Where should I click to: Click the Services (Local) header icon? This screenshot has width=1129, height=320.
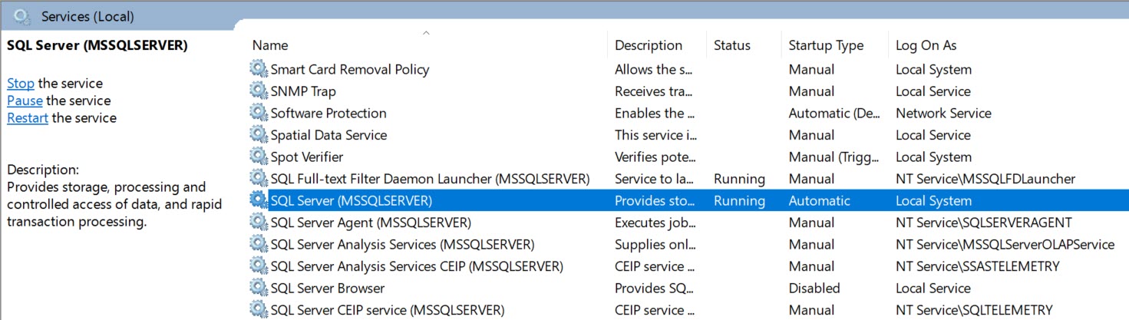tap(22, 15)
